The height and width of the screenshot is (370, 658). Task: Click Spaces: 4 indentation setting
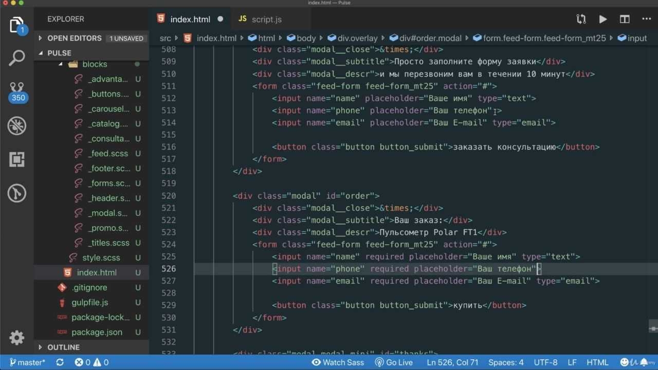(x=506, y=362)
